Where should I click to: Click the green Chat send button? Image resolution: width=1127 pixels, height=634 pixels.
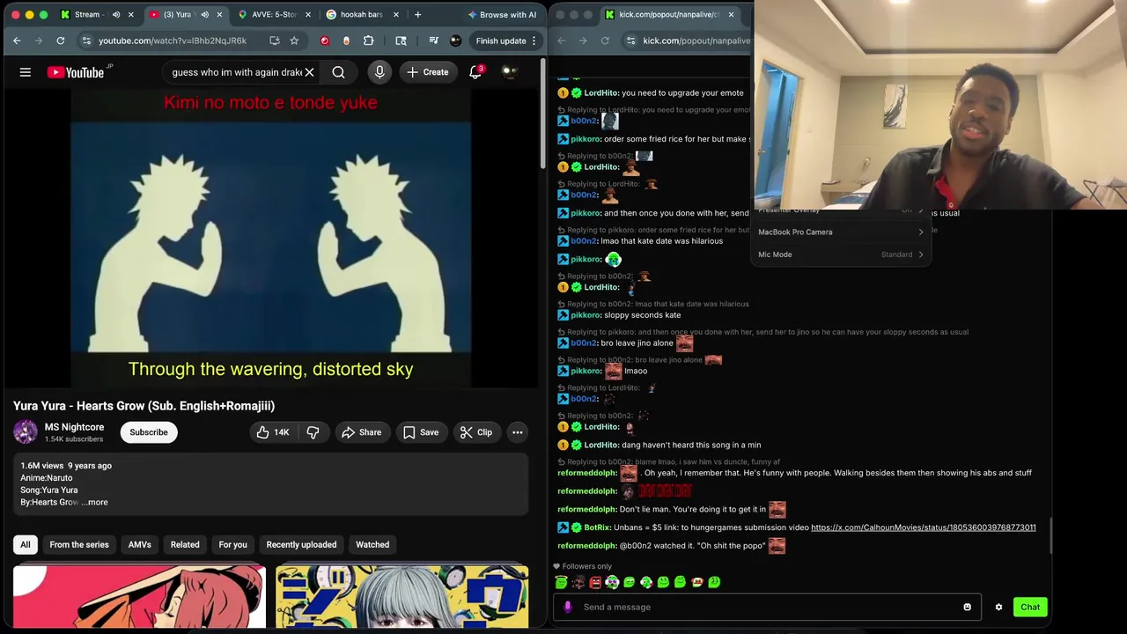click(x=1030, y=607)
